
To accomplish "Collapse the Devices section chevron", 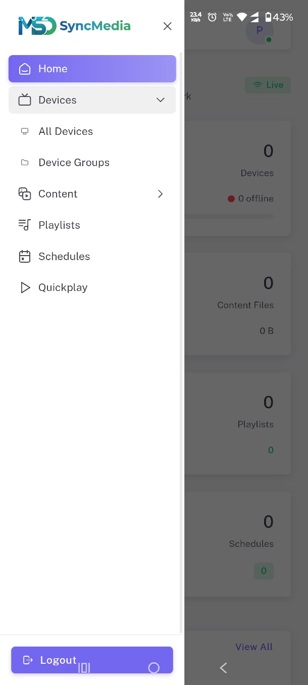I will [x=160, y=100].
